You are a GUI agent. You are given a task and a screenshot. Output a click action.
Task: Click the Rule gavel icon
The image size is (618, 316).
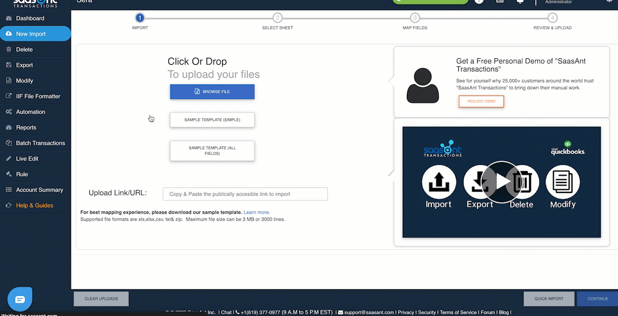coord(9,174)
